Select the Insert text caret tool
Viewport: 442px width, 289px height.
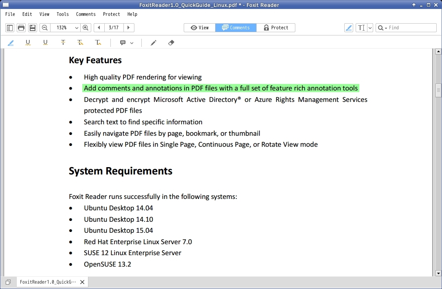coord(98,43)
